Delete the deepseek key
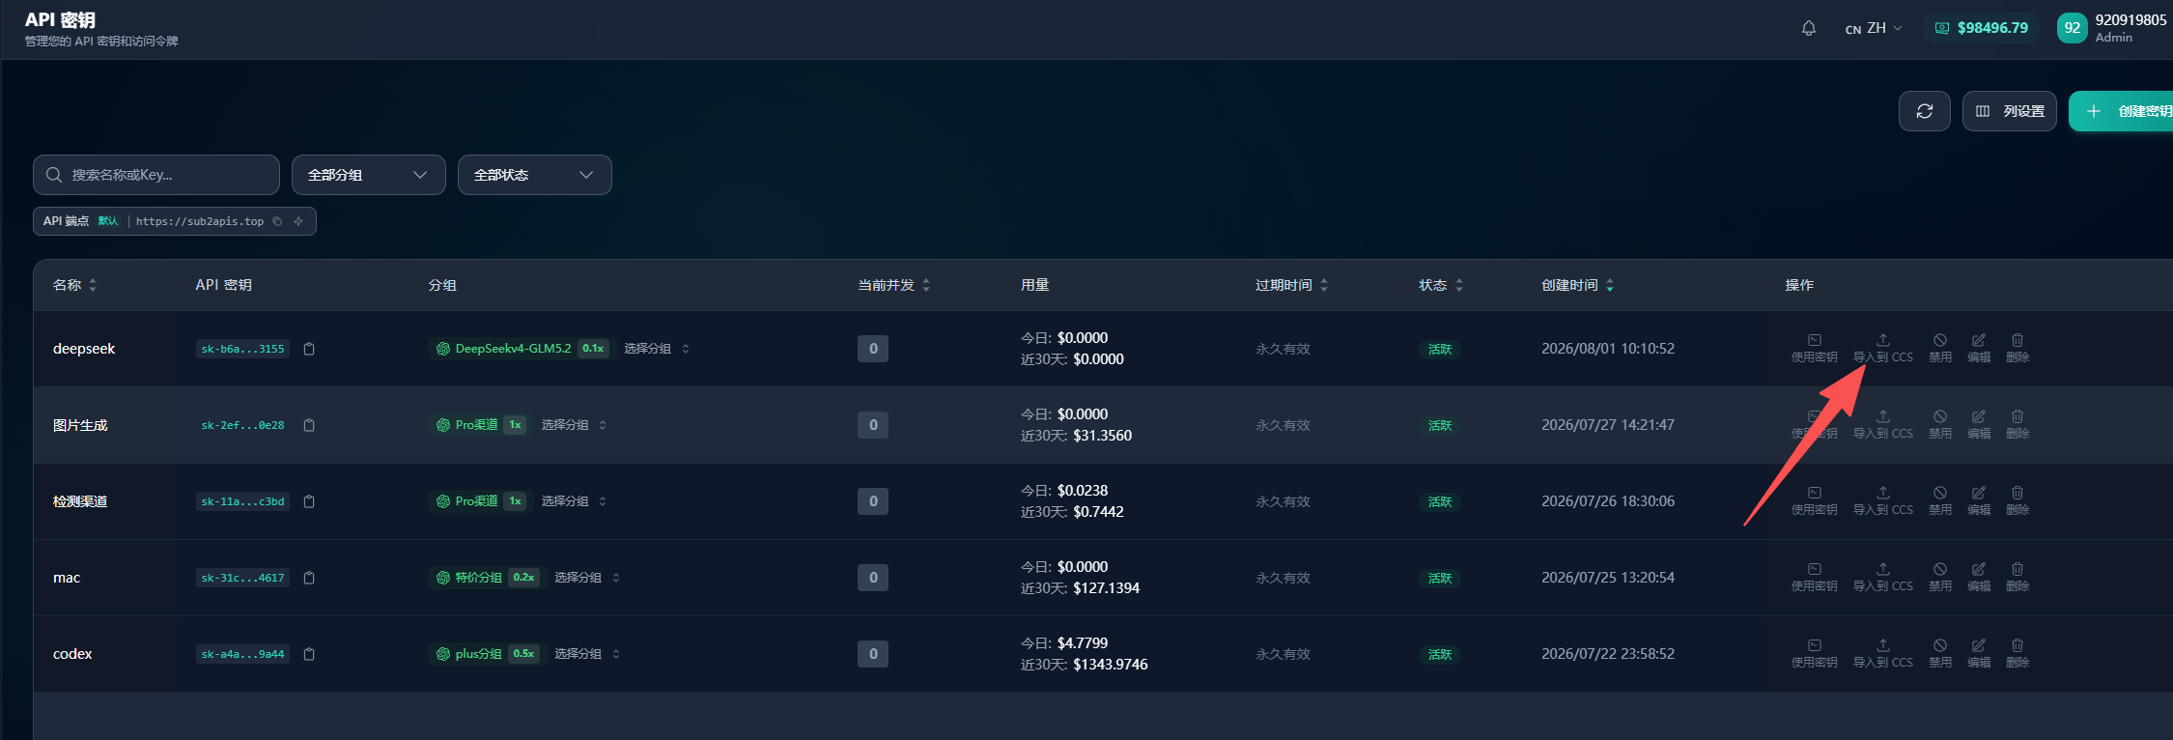The image size is (2173, 740). [x=2018, y=349]
